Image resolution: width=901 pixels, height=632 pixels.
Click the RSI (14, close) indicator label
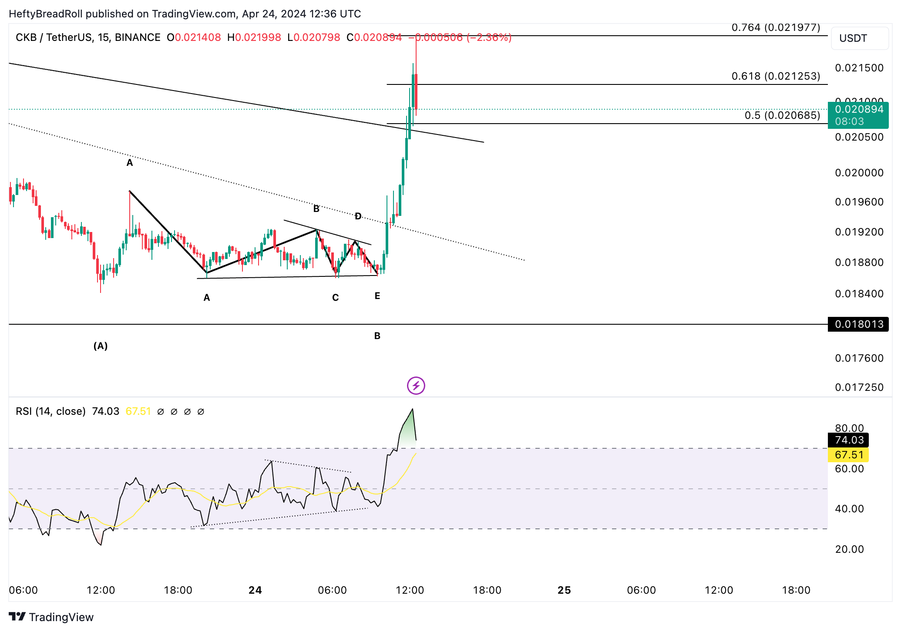(x=50, y=411)
